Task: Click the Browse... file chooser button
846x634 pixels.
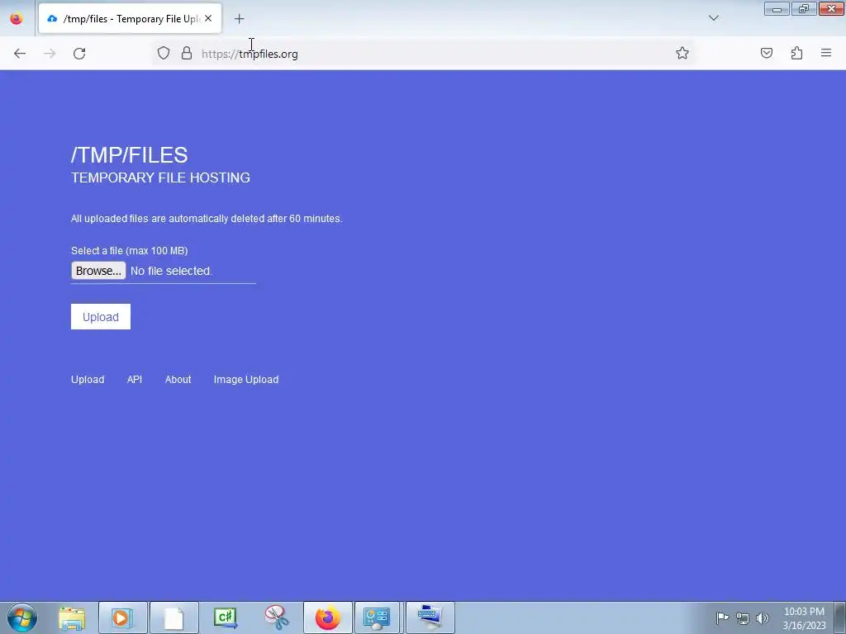Action: pos(98,271)
